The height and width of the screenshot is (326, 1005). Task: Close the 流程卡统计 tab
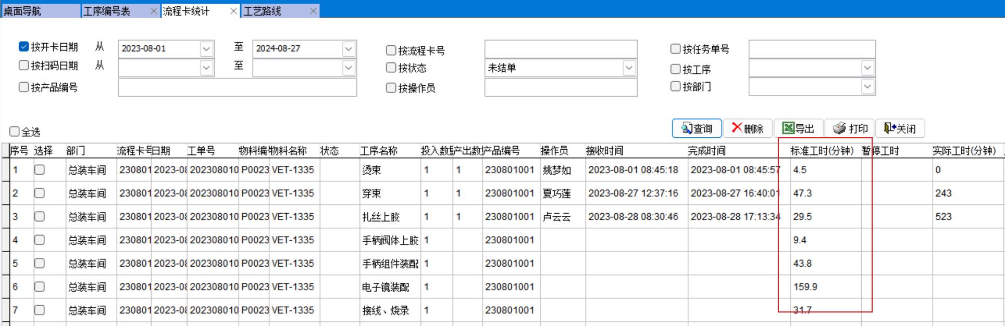pyautogui.click(x=233, y=11)
